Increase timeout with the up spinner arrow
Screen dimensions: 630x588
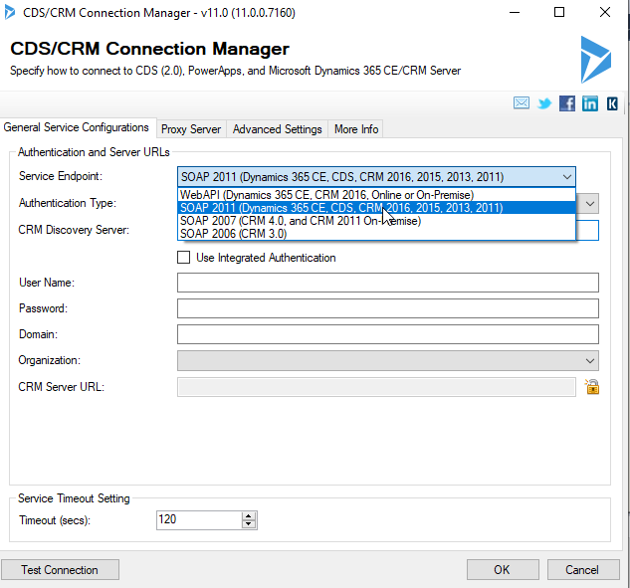(249, 516)
